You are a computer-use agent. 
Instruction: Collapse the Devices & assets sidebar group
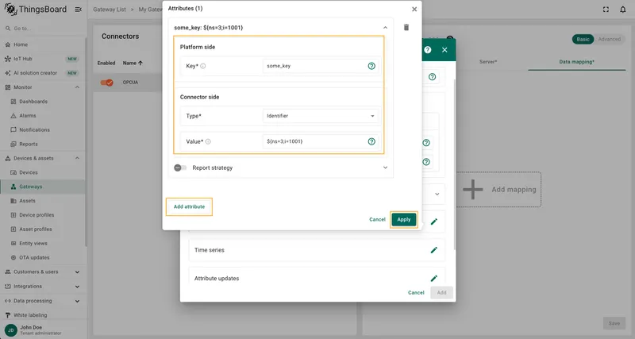(77, 158)
